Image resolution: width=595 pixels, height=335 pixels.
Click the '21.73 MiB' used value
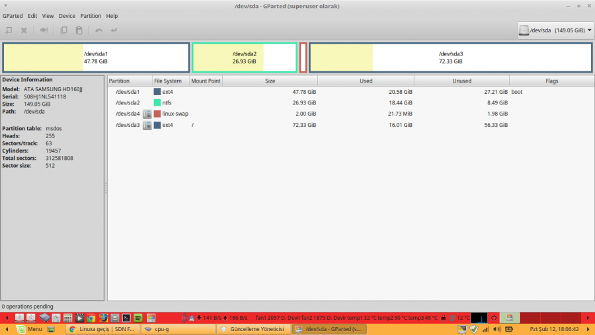click(400, 114)
